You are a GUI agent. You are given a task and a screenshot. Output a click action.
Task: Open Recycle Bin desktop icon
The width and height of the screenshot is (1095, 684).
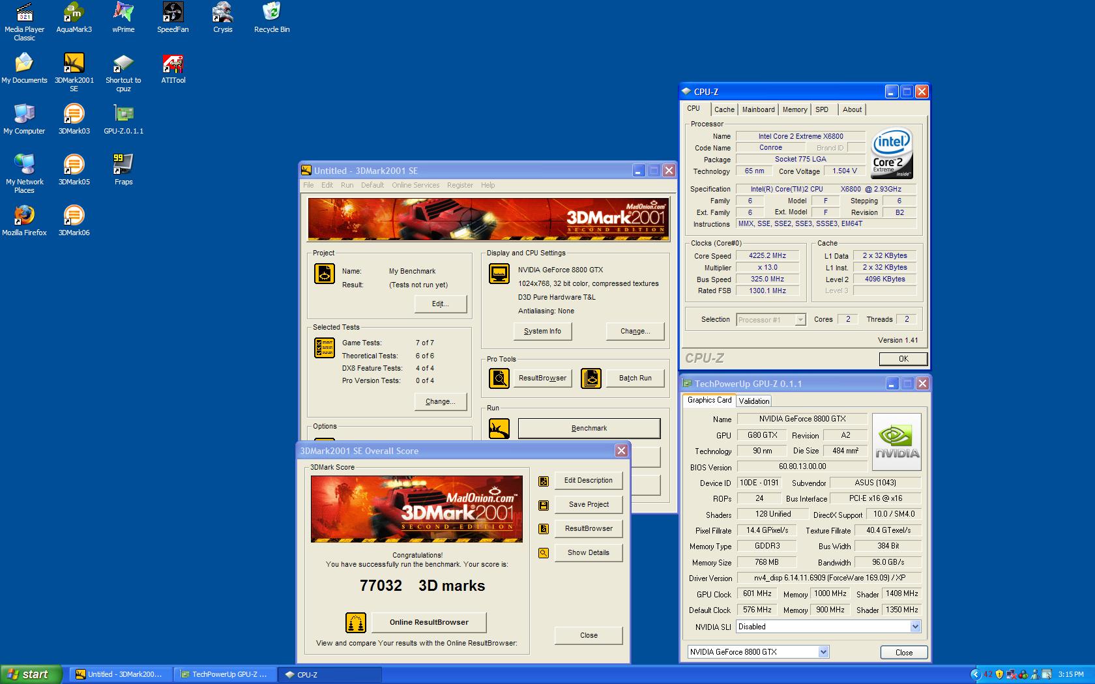pos(272,18)
